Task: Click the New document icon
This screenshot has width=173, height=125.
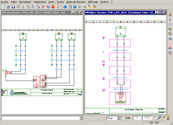Action: [x=3, y=7]
